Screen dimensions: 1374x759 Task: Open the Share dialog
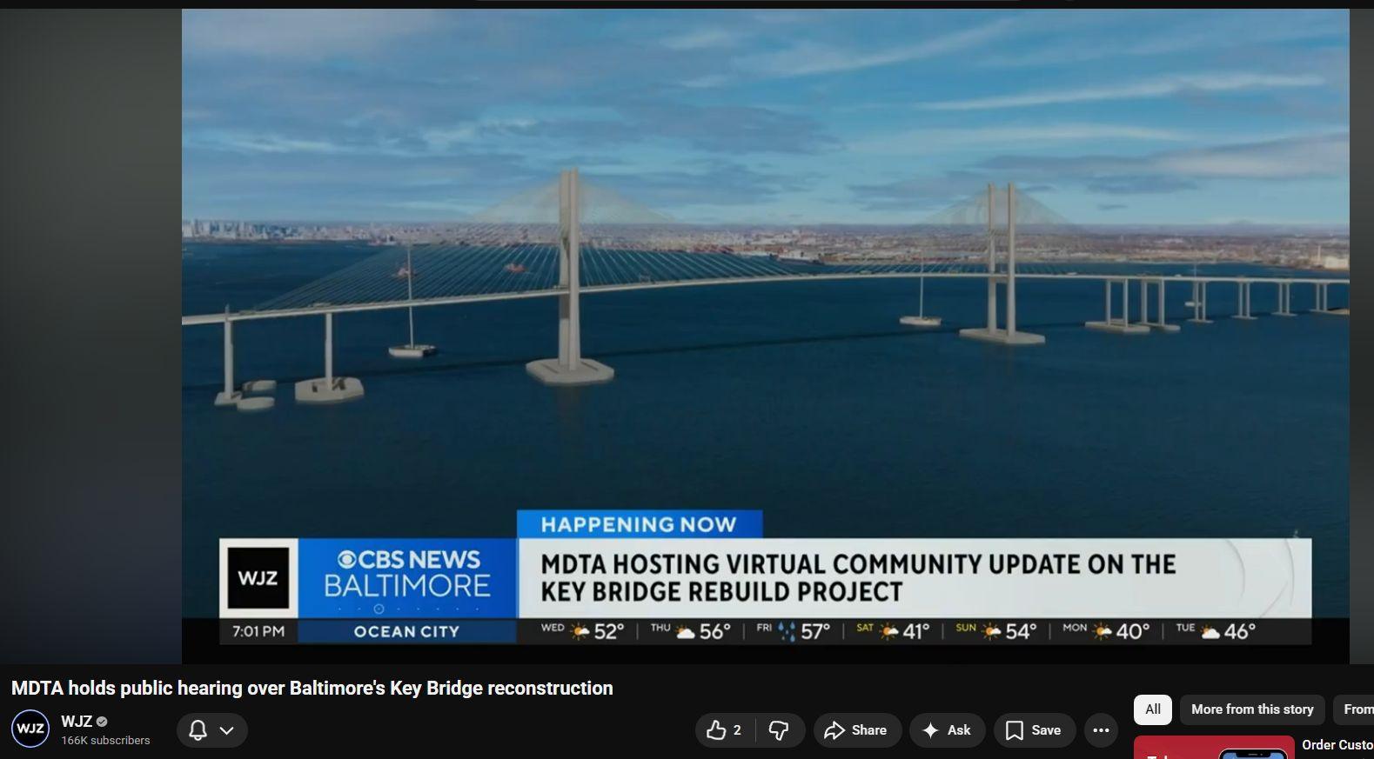tap(856, 730)
